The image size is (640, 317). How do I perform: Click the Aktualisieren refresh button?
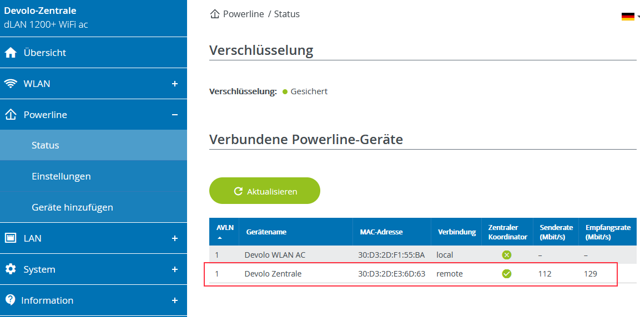click(264, 191)
